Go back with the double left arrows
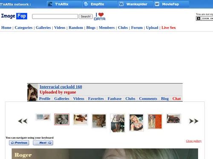This screenshot has width=213, height=159. pos(23,121)
